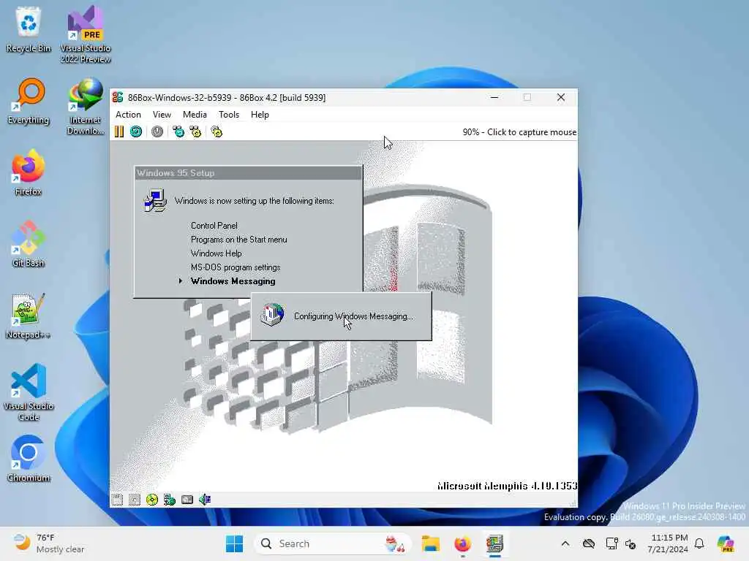Open the Media menu
The height and width of the screenshot is (561, 749).
coord(195,115)
